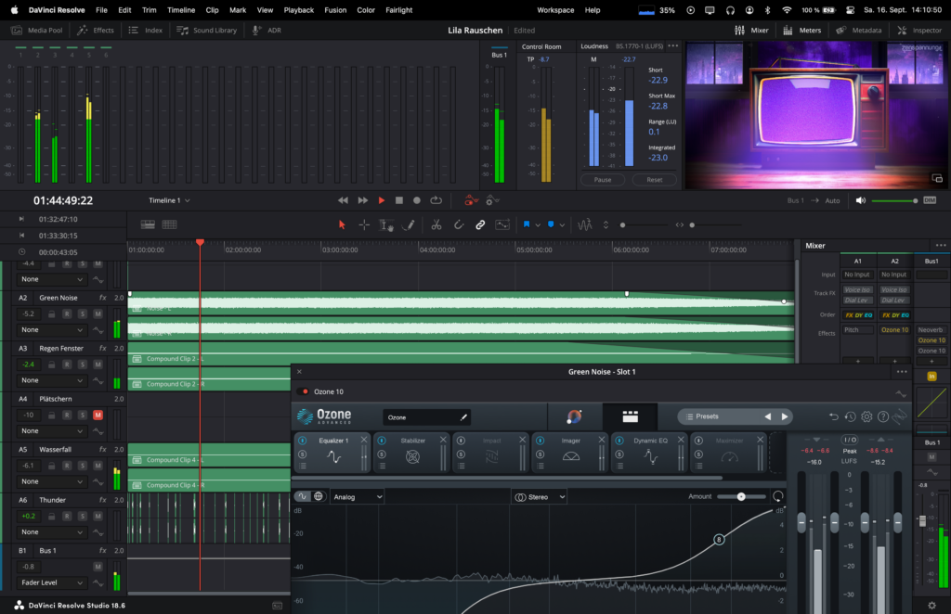
Task: Click the Pause button in Loudness panel
Action: (603, 180)
